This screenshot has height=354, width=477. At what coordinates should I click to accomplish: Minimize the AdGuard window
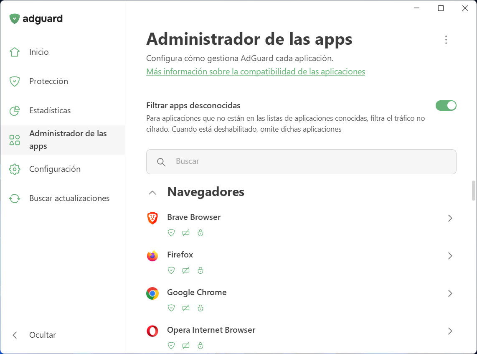click(x=417, y=8)
